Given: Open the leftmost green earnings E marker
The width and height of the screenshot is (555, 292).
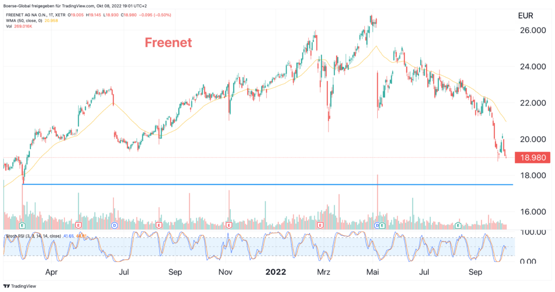Looking at the screenshot, I should (22, 225).
